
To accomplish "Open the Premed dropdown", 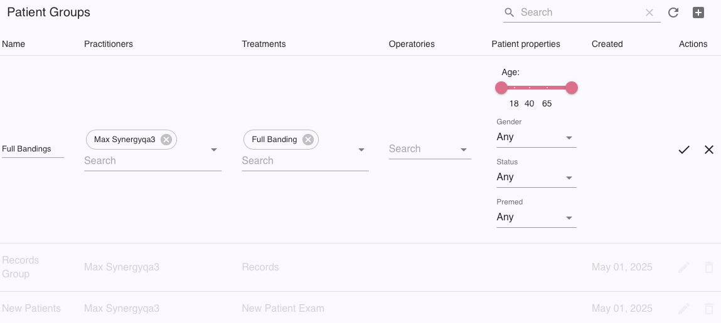I will click(536, 217).
